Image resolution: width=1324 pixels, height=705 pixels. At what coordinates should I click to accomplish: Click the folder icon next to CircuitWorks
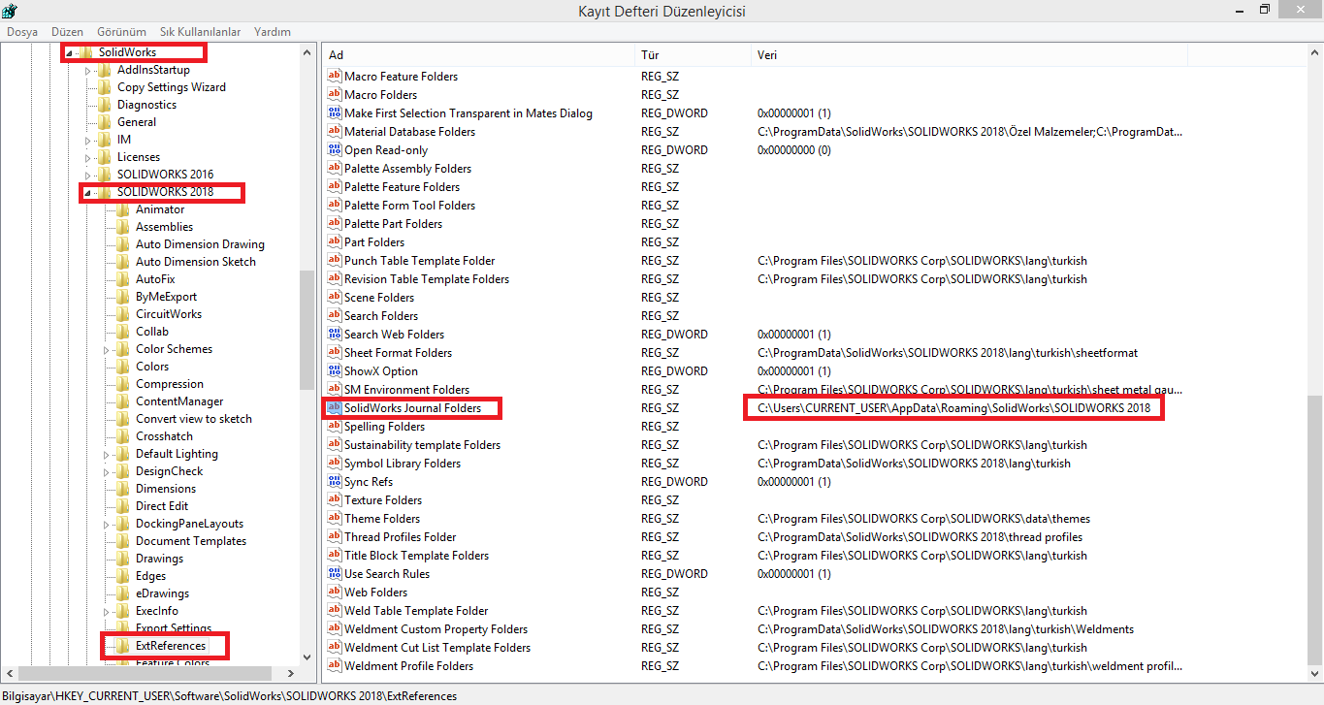pyautogui.click(x=123, y=314)
